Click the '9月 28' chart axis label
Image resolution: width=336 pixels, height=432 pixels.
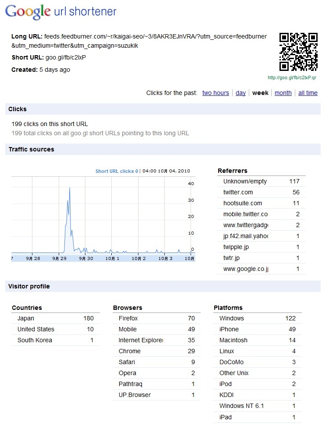click(x=33, y=258)
